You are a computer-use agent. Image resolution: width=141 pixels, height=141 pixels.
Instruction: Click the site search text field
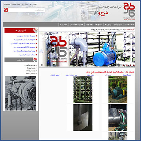[x=26, y=10]
